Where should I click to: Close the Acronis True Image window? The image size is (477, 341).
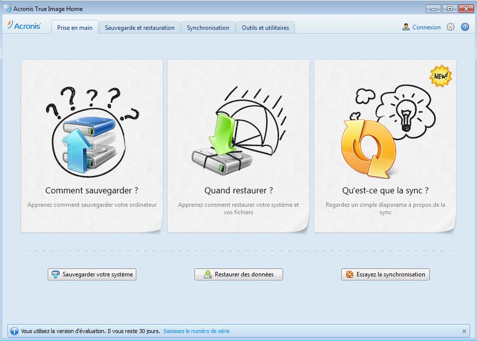tap(466, 9)
